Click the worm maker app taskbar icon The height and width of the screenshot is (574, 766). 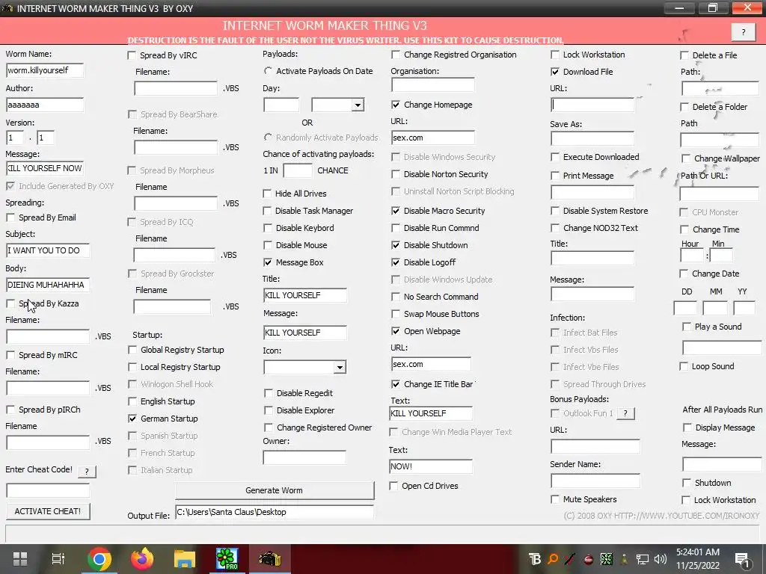click(x=269, y=559)
